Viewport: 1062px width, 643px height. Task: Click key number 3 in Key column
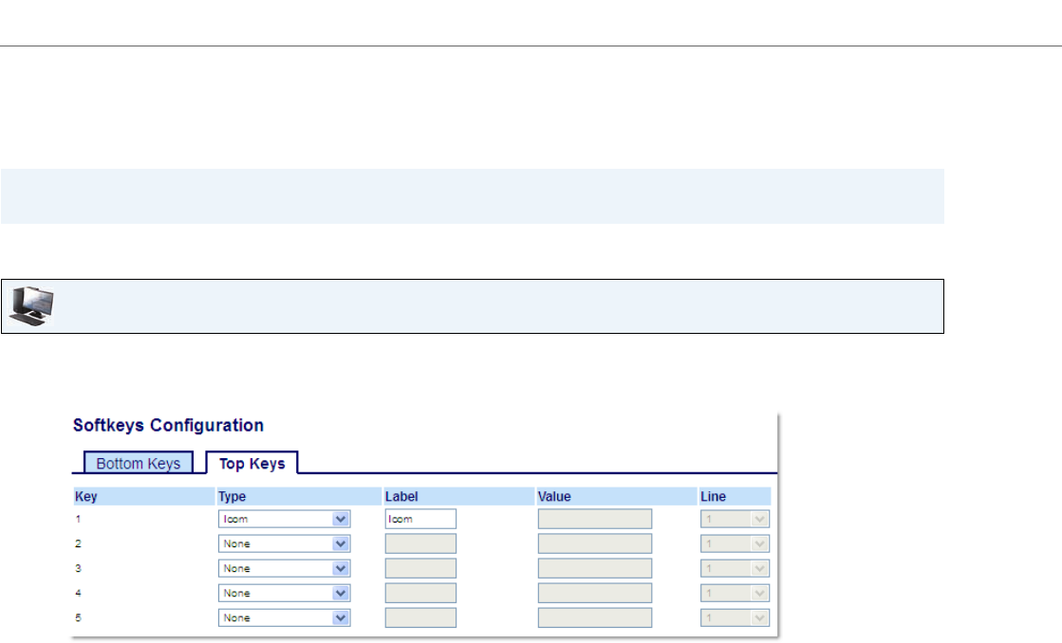click(78, 568)
